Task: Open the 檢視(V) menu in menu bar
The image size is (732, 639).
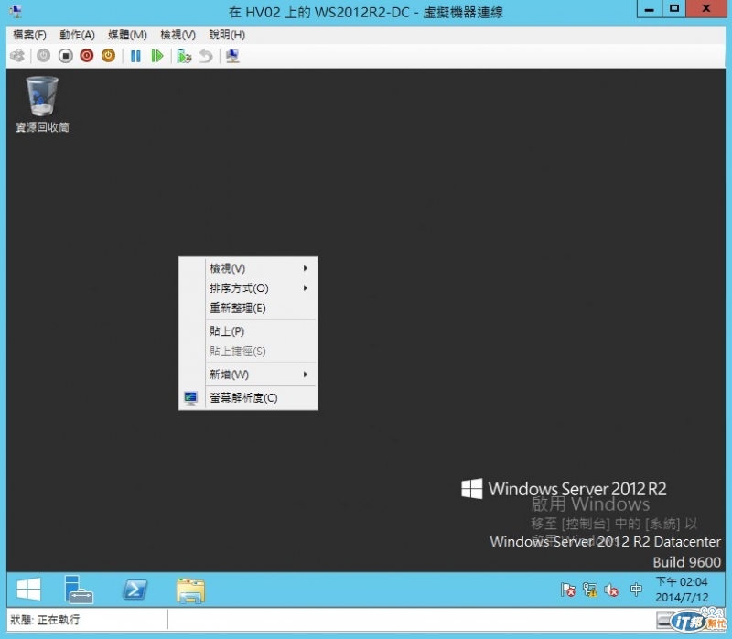Action: (x=178, y=35)
